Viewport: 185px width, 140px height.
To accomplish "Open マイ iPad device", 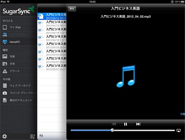I will pyautogui.click(x=18, y=27).
